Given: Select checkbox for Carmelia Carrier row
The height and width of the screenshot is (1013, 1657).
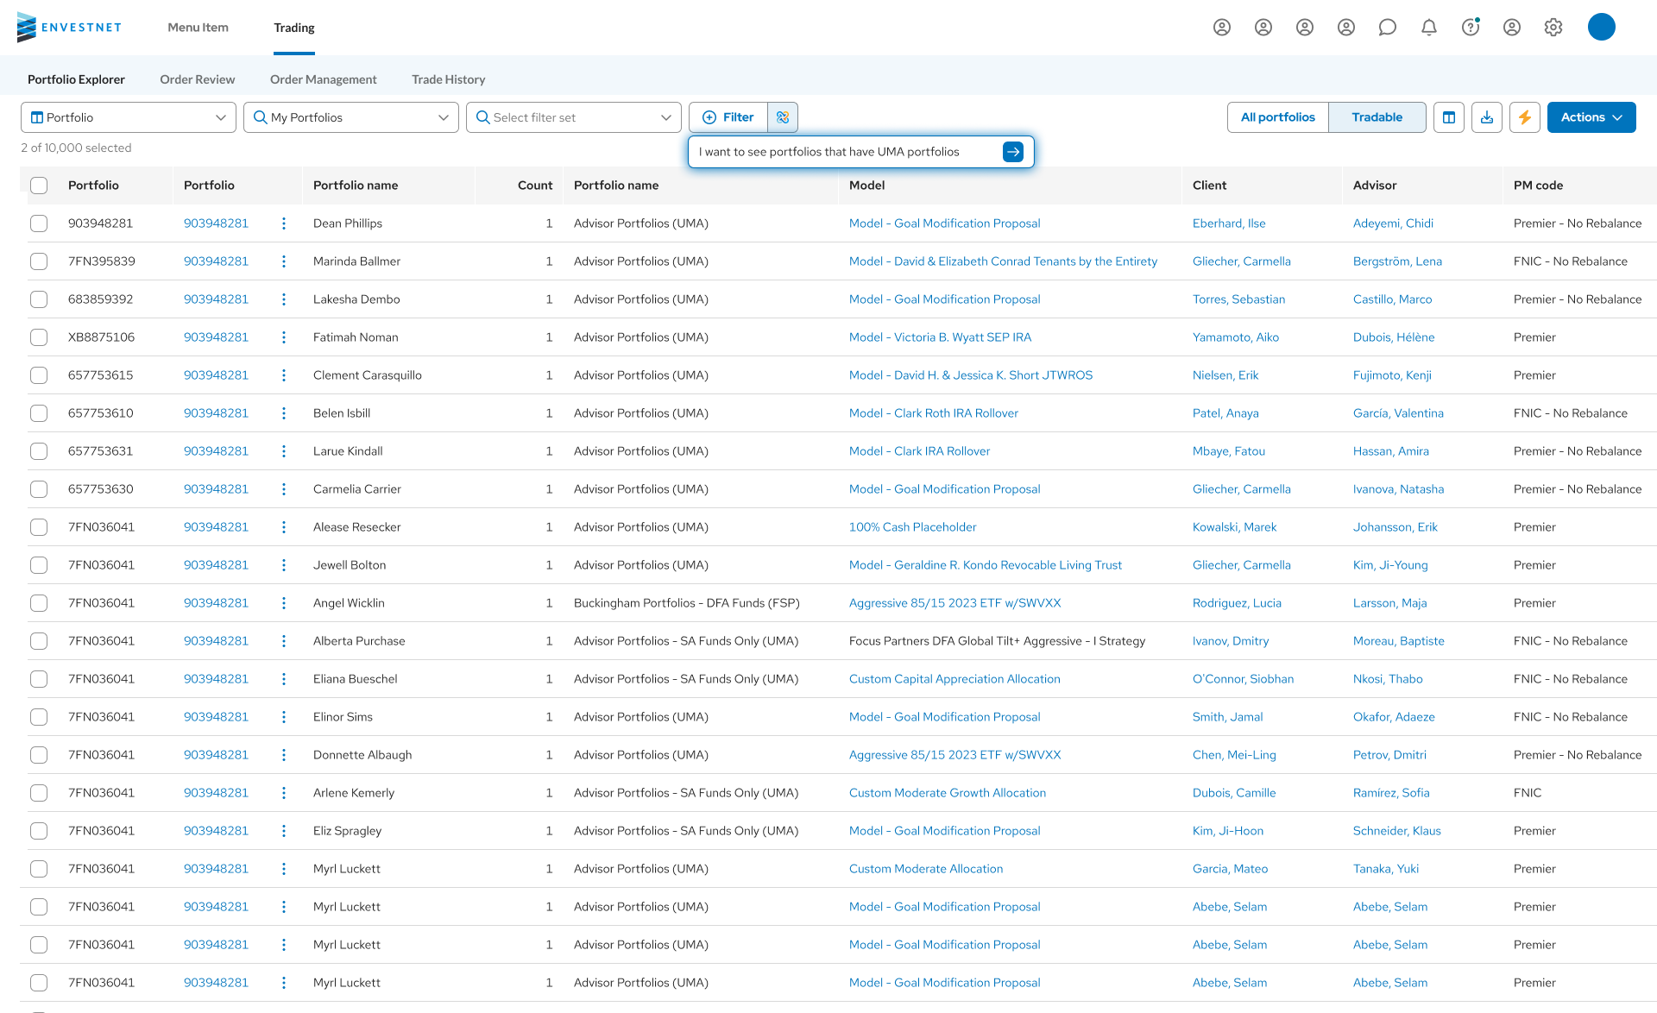Looking at the screenshot, I should point(39,489).
